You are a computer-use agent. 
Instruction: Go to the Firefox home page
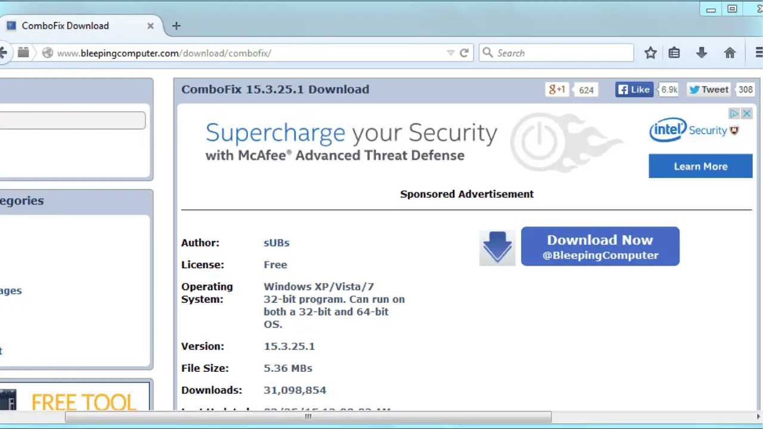click(730, 53)
